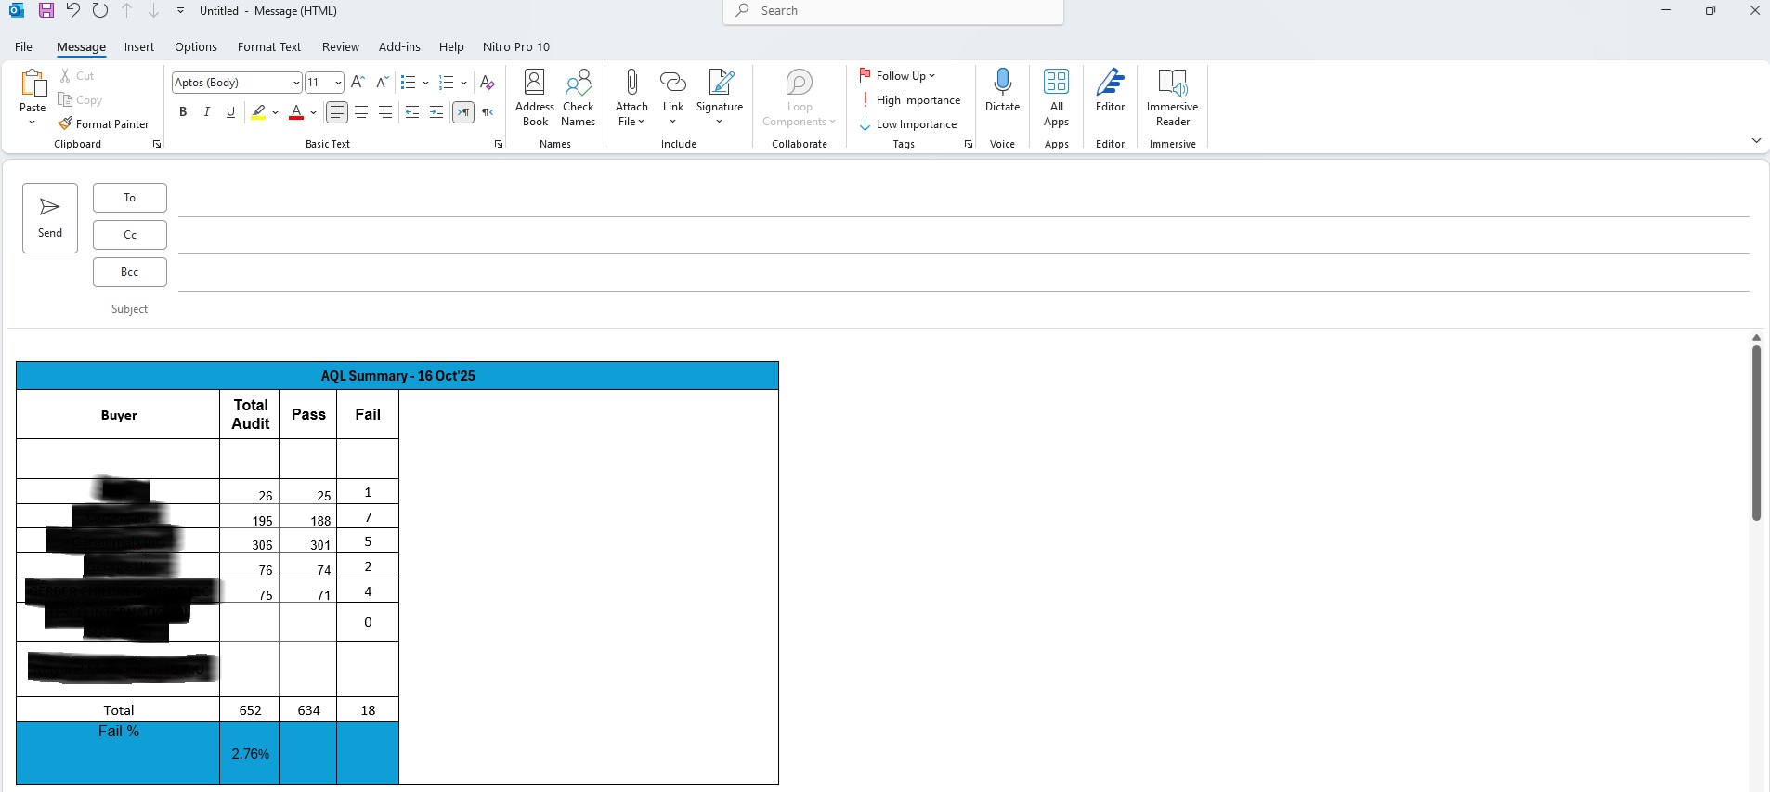The width and height of the screenshot is (1770, 792).
Task: Clear all formatting icon
Action: click(488, 83)
